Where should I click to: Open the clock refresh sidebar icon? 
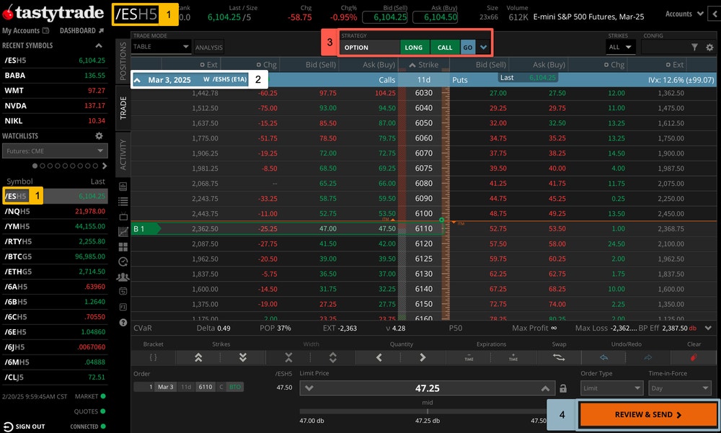point(123,262)
